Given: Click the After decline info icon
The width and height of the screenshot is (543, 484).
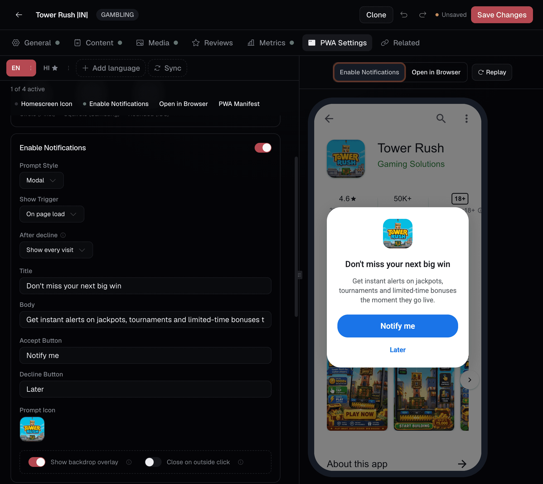Looking at the screenshot, I should point(63,235).
